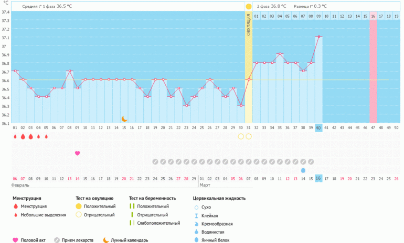Click the gray medication icon on day 24
404x243 pixels.
click(155, 161)
